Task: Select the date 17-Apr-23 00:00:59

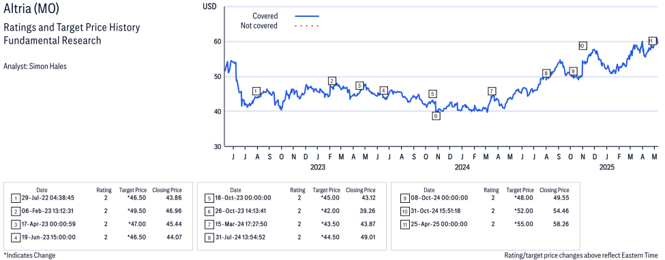Action: point(48,224)
